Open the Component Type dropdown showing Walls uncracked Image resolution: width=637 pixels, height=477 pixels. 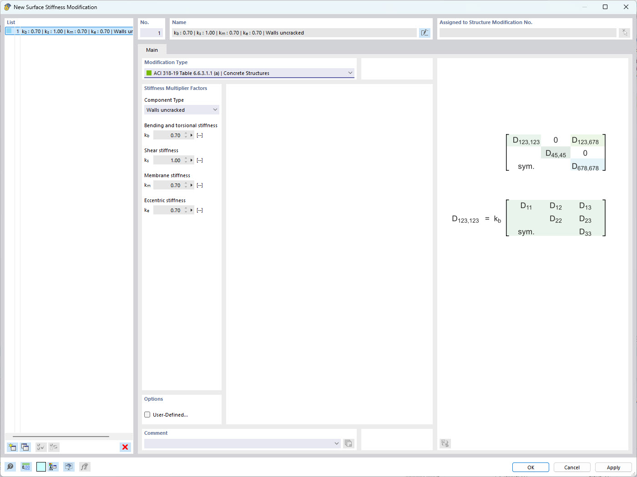click(x=182, y=110)
